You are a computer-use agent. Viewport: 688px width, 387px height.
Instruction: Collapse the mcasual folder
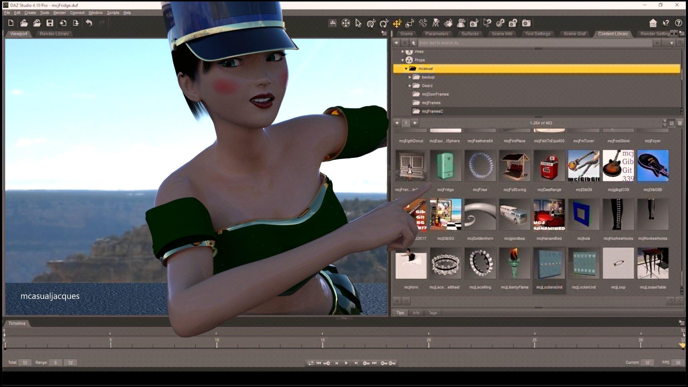(x=406, y=69)
